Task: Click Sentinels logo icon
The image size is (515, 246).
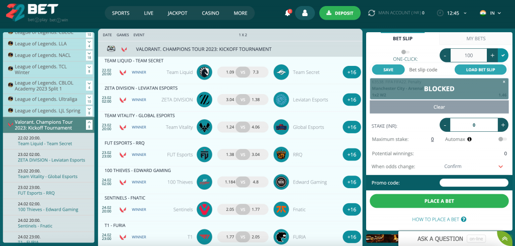Action: [204, 209]
